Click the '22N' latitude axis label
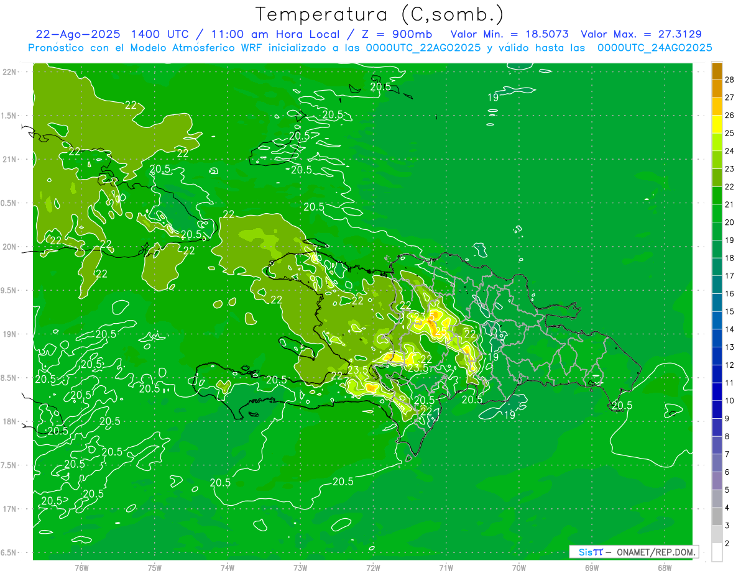 tap(11, 72)
